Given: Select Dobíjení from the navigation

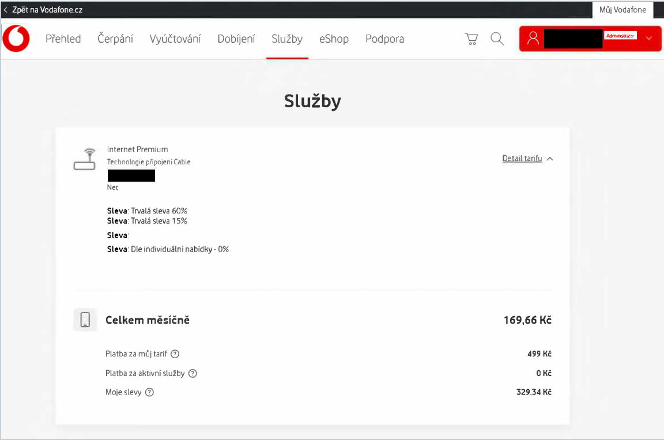Looking at the screenshot, I should click(x=236, y=39).
